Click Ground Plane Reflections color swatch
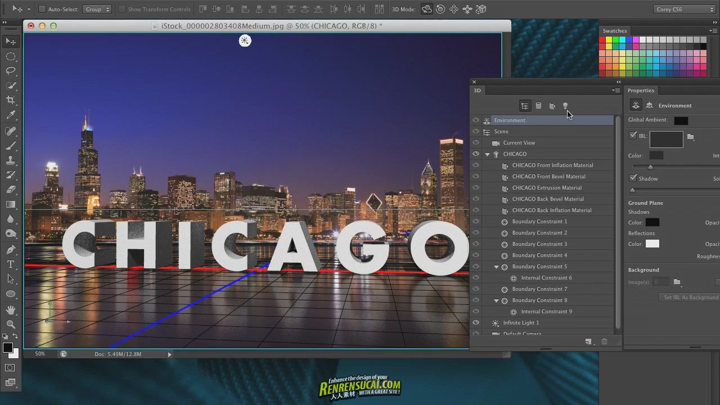The height and width of the screenshot is (405, 720). [652, 244]
